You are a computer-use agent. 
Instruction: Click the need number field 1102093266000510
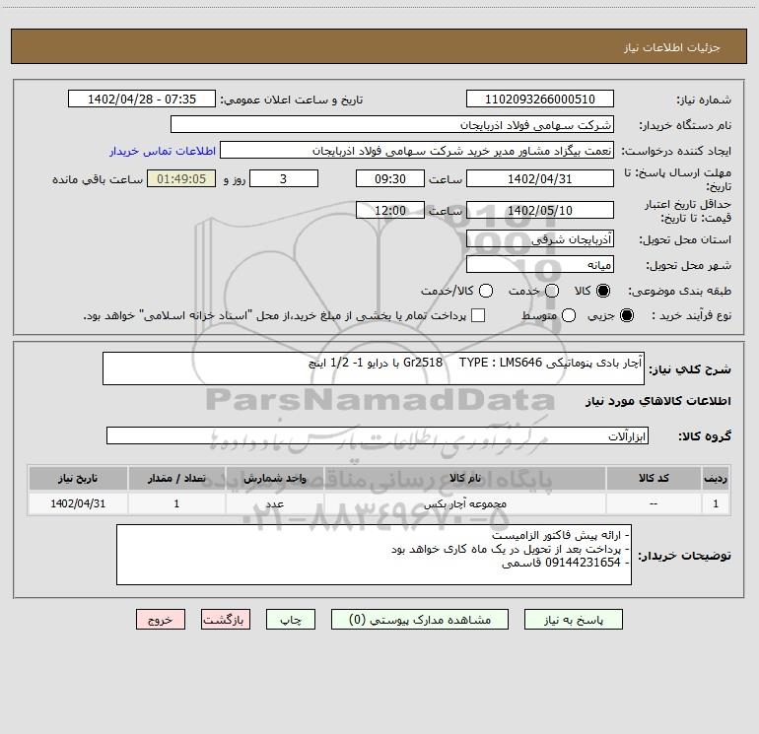(540, 100)
